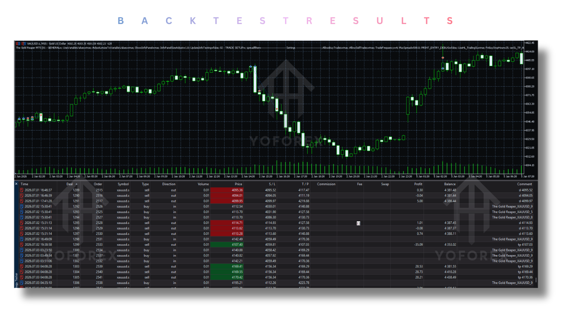Click the buy deal icon for deal 1302
570x320 pixels.
(x=22, y=261)
